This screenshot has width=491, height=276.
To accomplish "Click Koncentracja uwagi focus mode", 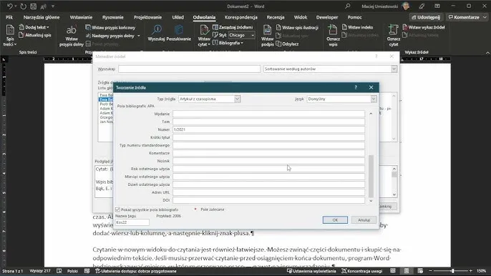I will (362, 271).
